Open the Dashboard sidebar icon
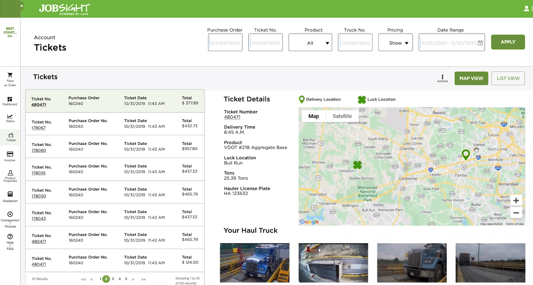Image resolution: width=533 pixels, height=285 pixels. point(10,99)
